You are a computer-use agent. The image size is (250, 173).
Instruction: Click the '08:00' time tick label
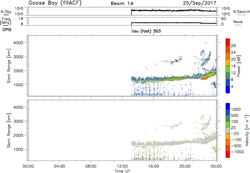tap(91, 166)
